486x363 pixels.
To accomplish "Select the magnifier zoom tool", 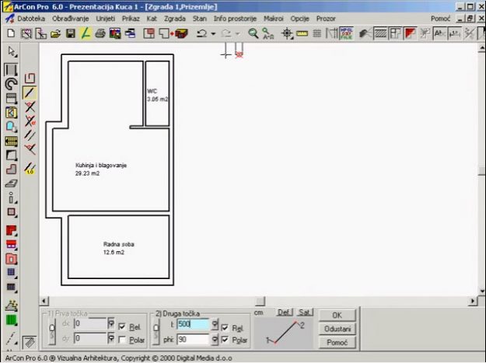I will [x=253, y=33].
